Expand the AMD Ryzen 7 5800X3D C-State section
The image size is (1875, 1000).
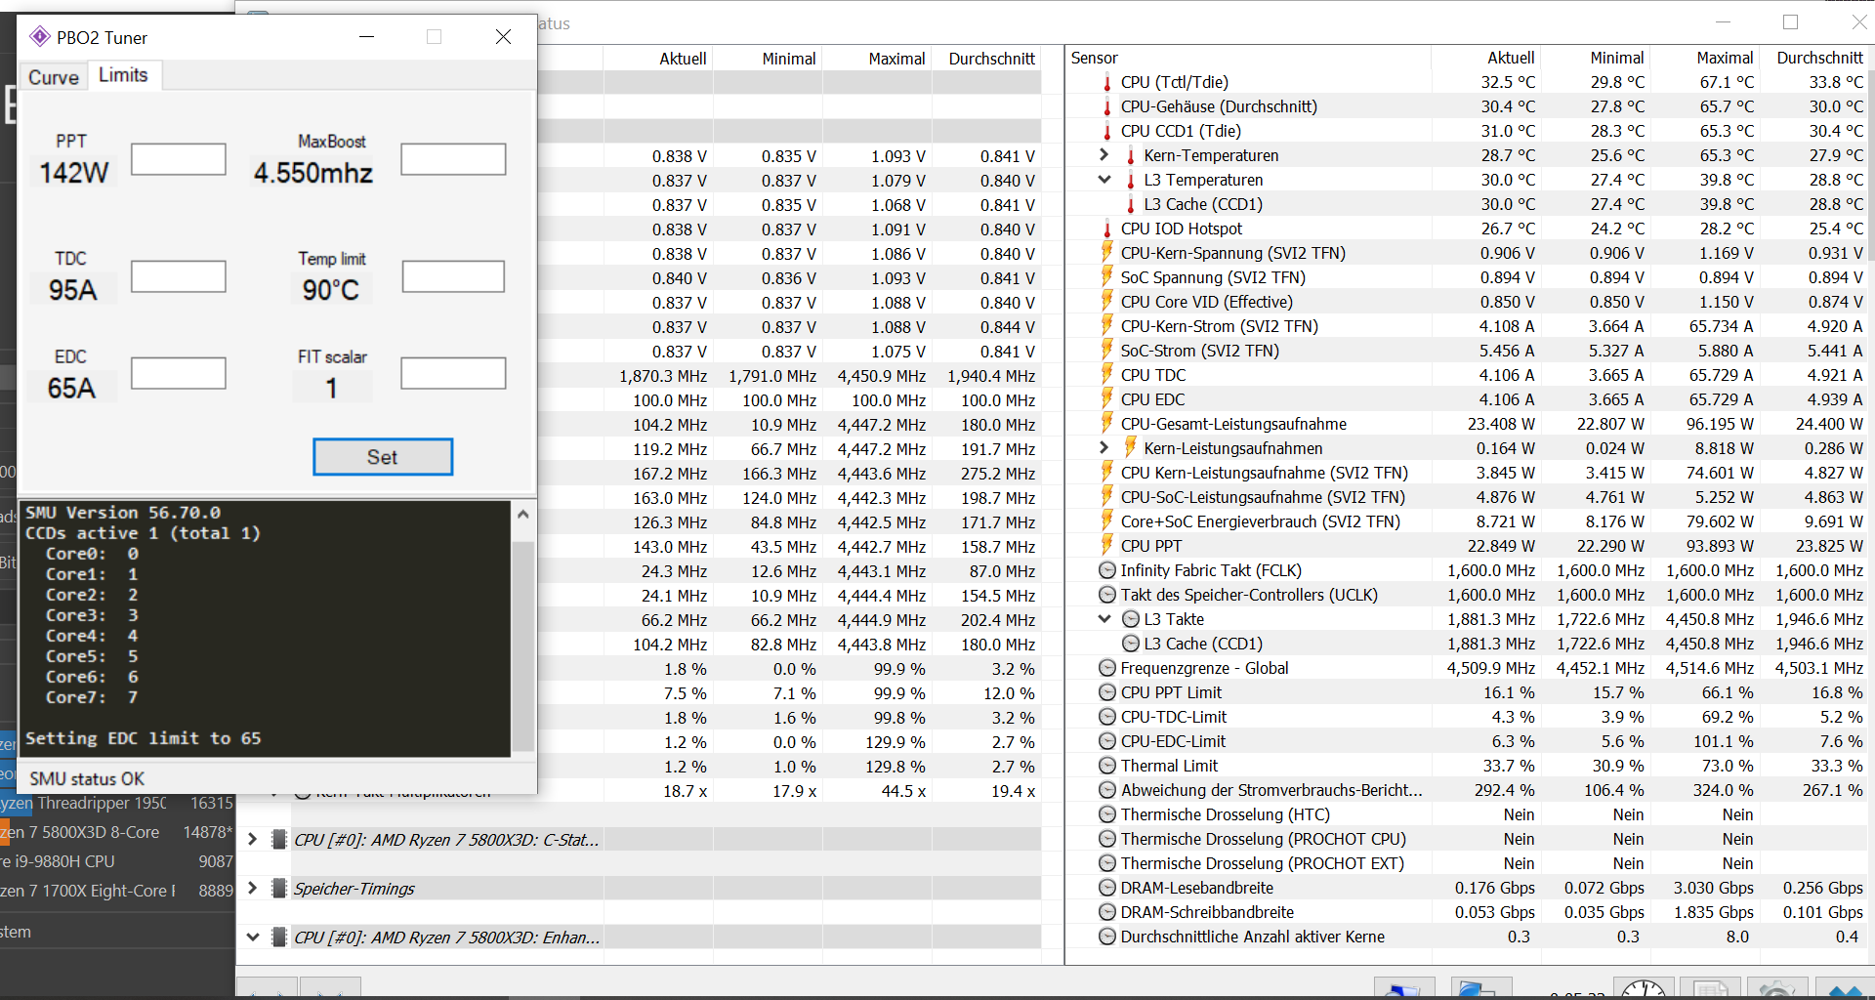click(x=253, y=840)
